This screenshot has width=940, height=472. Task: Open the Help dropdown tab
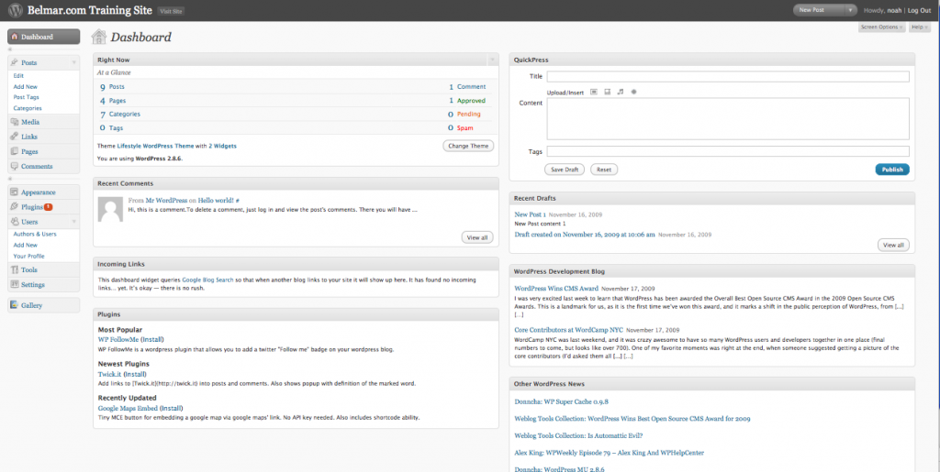tap(919, 27)
